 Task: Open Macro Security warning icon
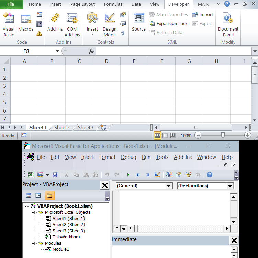(x=39, y=33)
